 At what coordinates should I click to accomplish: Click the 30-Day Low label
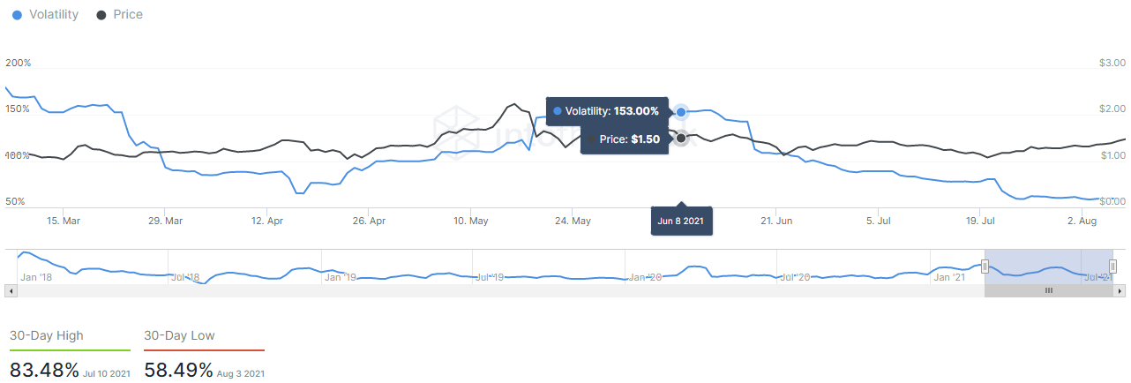tap(179, 335)
